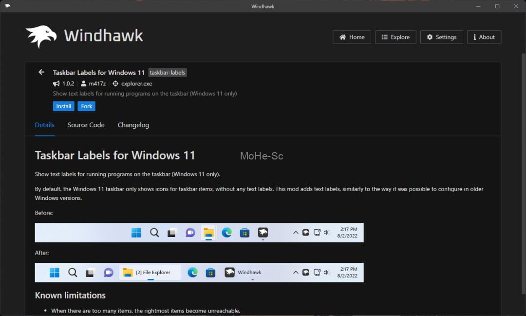Open the Home page

pos(352,37)
